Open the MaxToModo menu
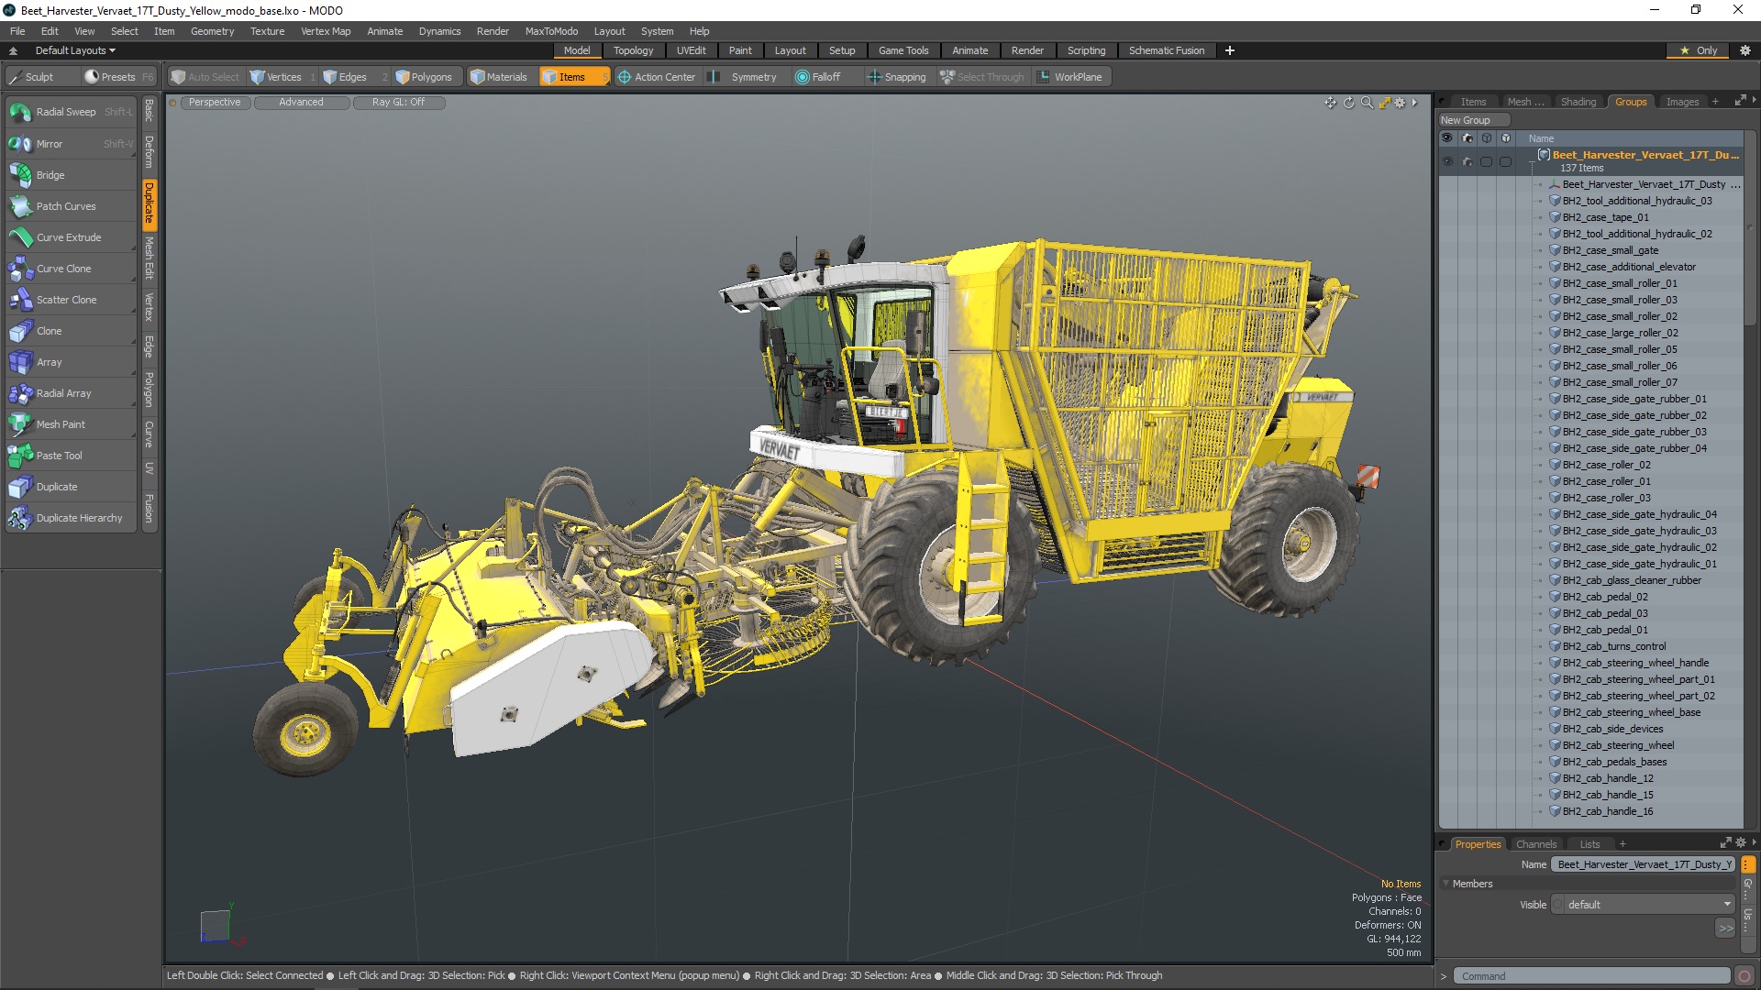 pyautogui.click(x=551, y=31)
